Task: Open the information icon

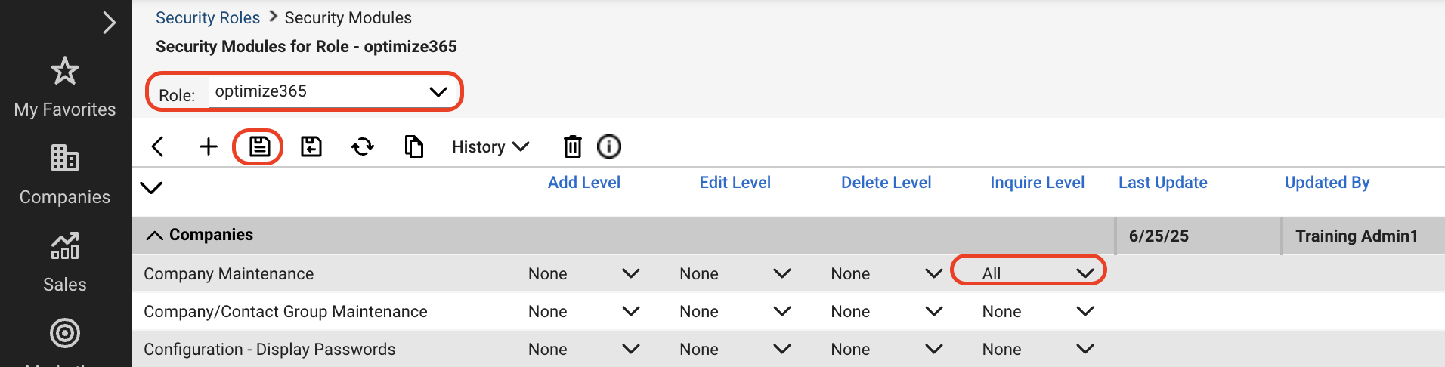Action: point(609,146)
